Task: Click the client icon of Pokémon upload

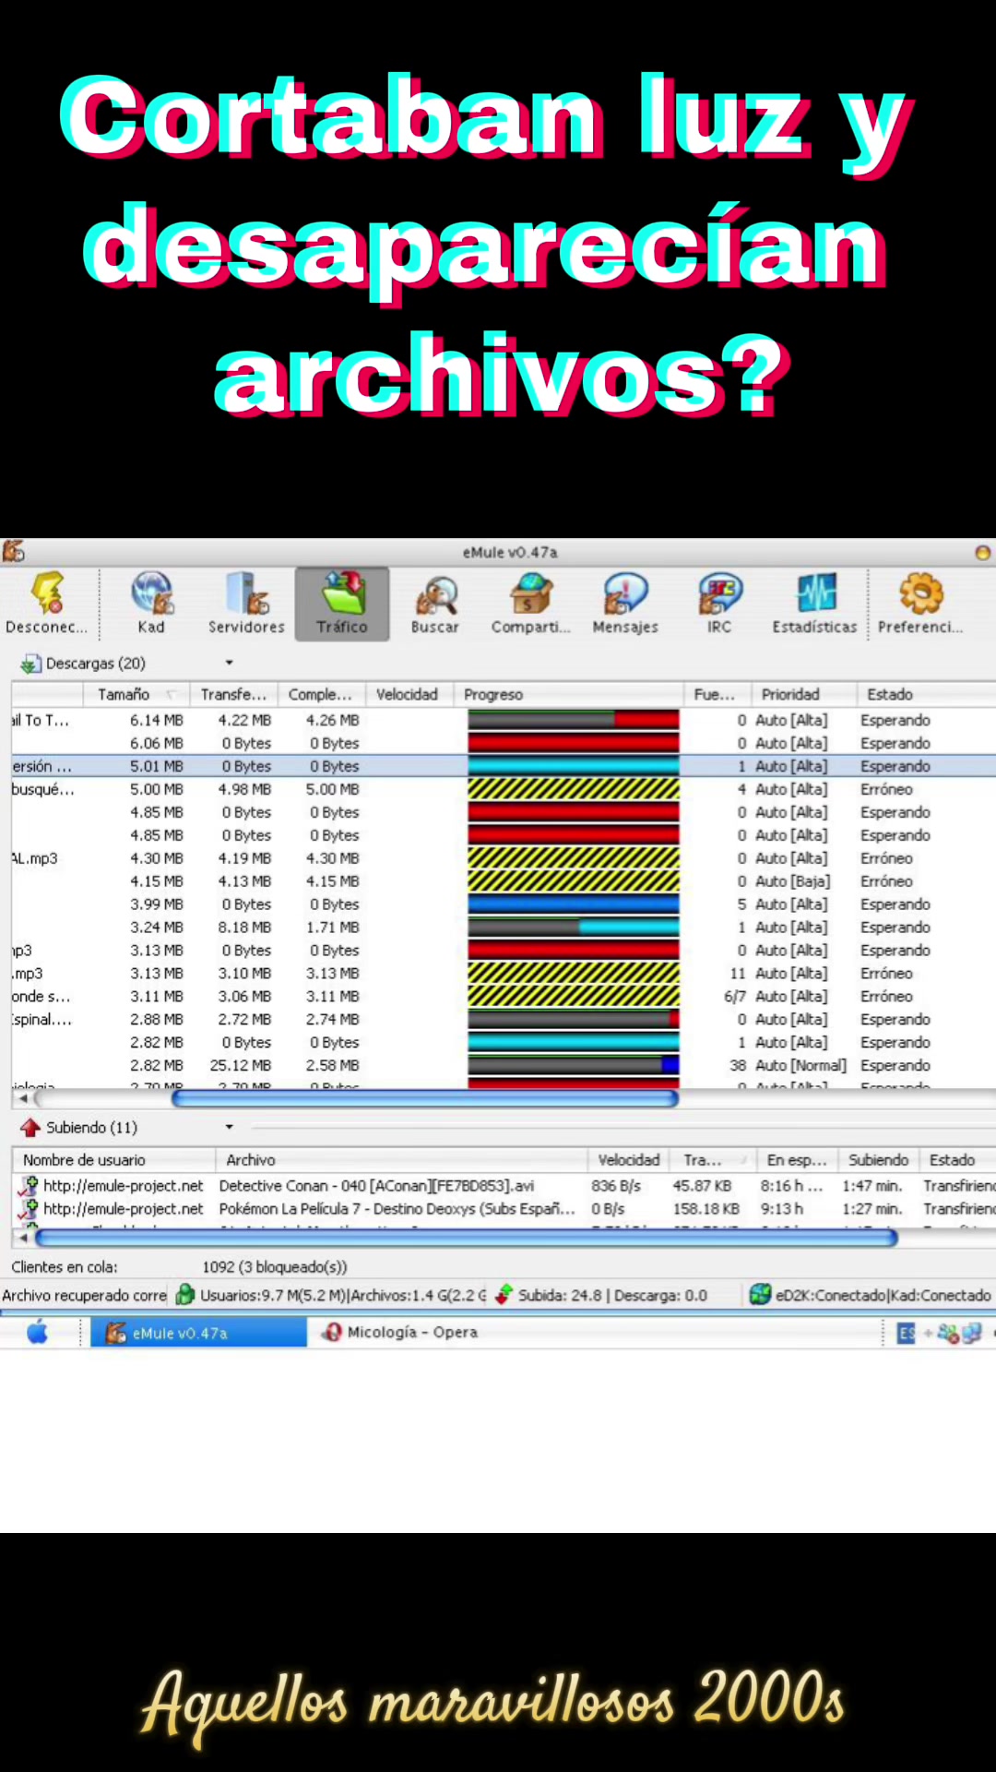Action: click(x=29, y=1208)
